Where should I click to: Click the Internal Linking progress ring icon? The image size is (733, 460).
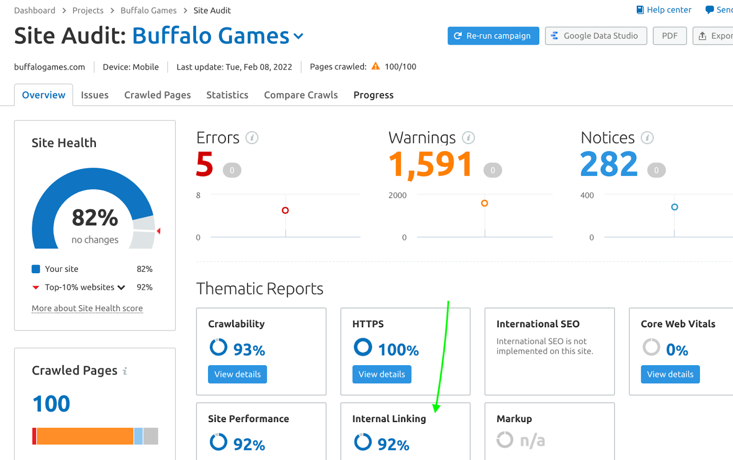(x=363, y=442)
